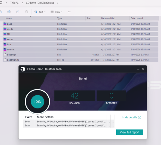Click View full report button
Screen dimensions: 161x145
click(129, 132)
